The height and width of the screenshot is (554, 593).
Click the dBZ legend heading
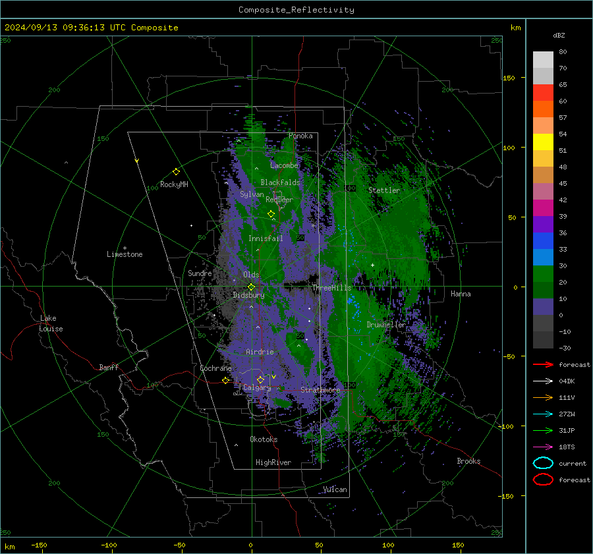click(559, 36)
